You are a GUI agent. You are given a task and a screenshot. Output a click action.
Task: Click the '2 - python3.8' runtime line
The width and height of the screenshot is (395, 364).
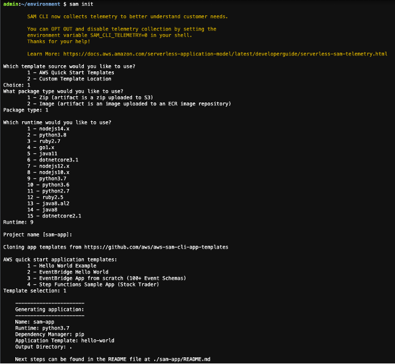[x=46, y=135]
